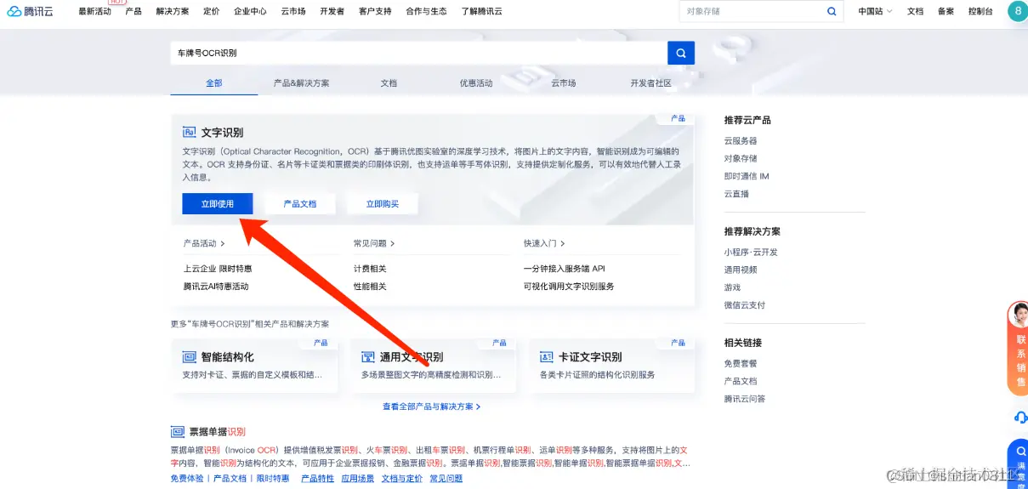Click the top navigation search magnifier icon
The image size is (1028, 489).
(x=832, y=11)
